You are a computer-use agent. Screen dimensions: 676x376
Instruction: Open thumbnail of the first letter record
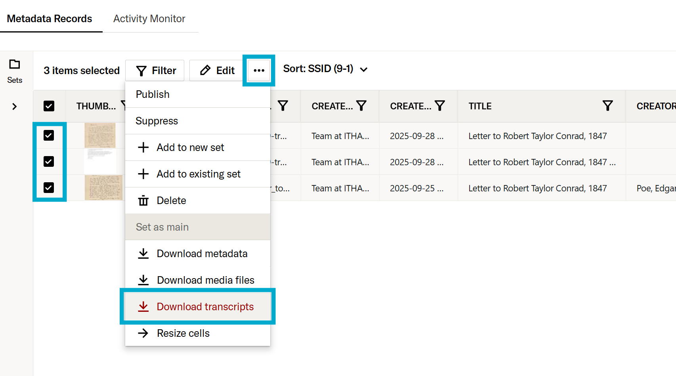tap(100, 136)
